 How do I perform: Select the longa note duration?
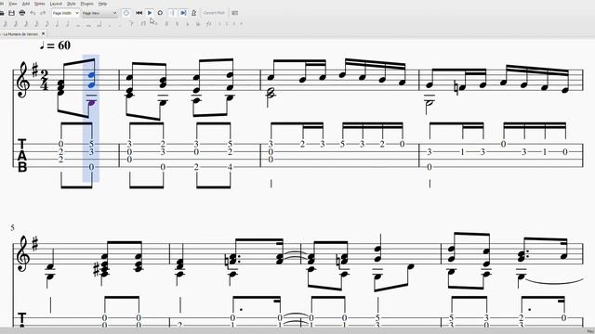tap(99, 24)
